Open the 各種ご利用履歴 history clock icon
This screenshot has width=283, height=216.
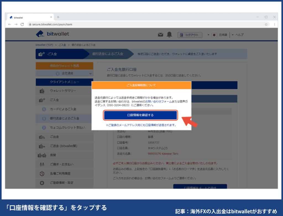42,174
